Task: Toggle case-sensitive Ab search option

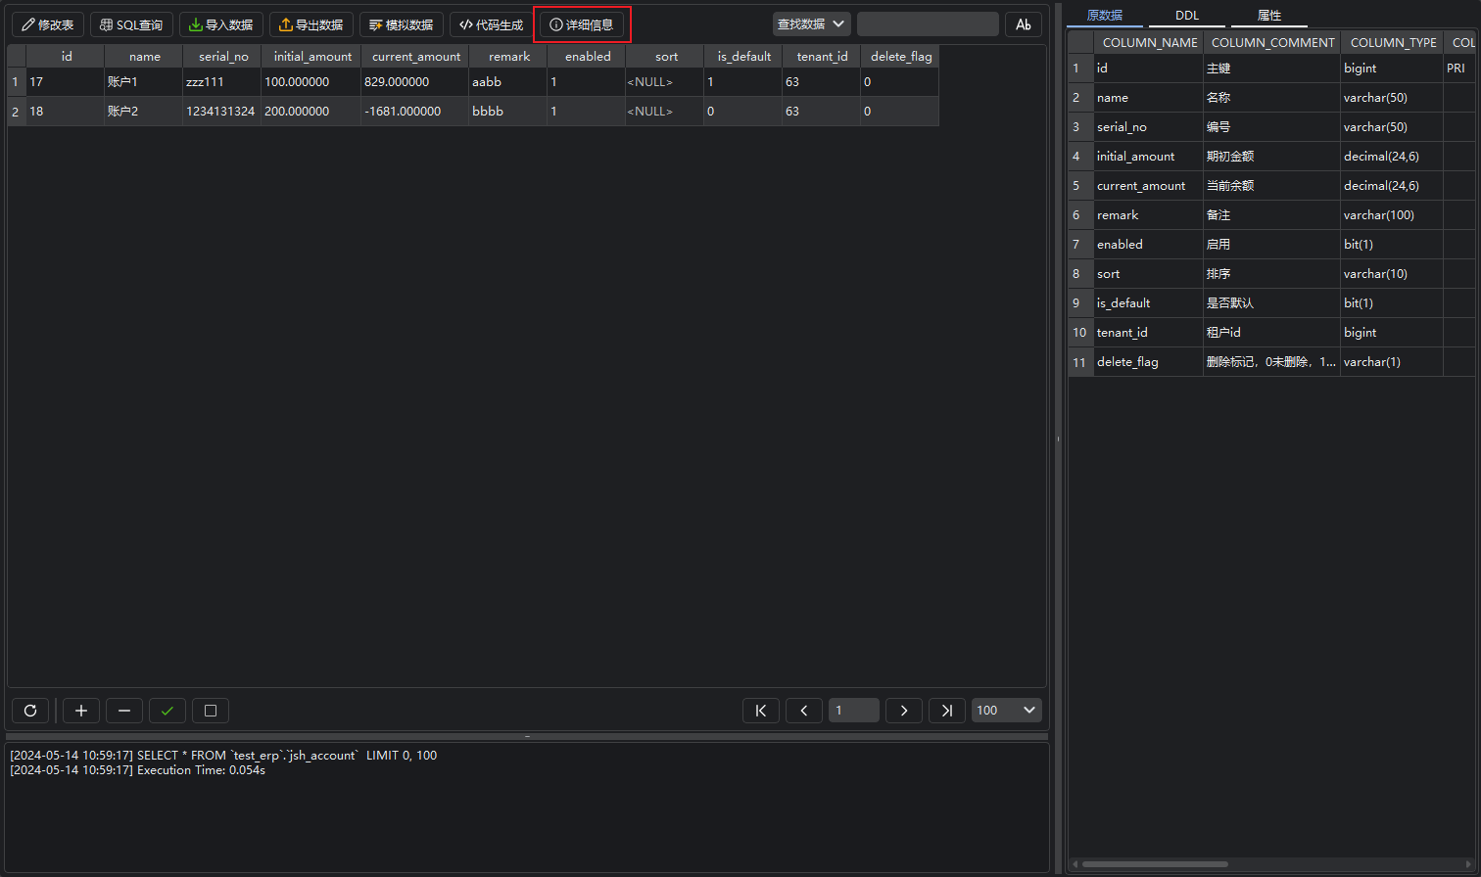Action: [x=1024, y=24]
